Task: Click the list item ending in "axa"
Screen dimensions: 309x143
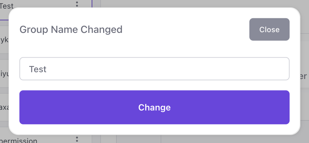Action: click(4, 107)
